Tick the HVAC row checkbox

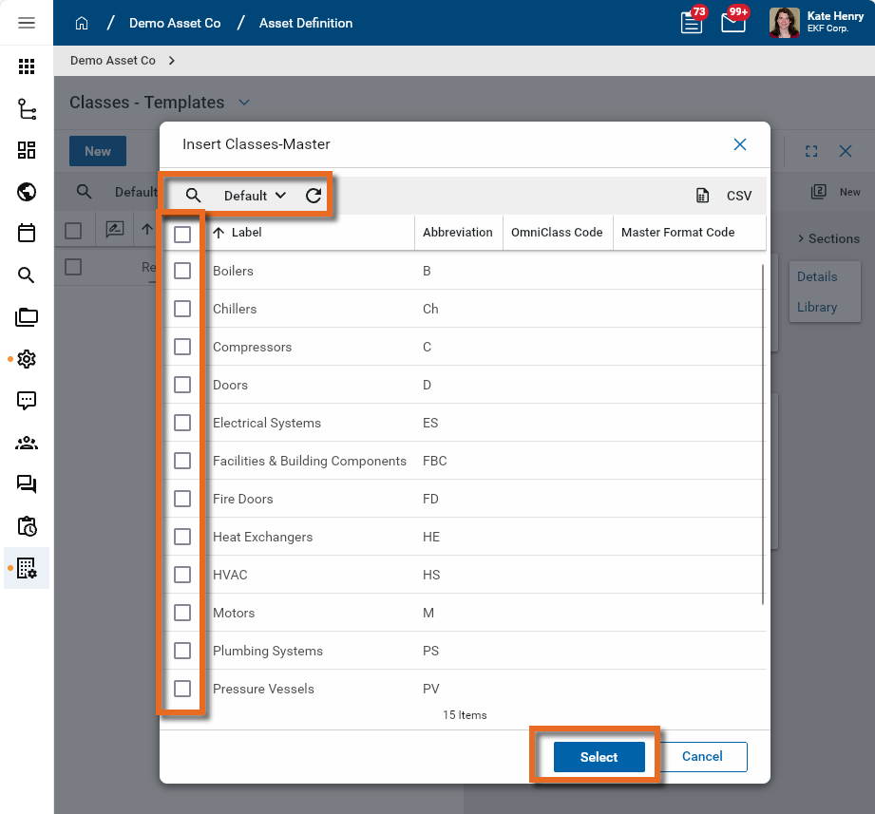[182, 575]
